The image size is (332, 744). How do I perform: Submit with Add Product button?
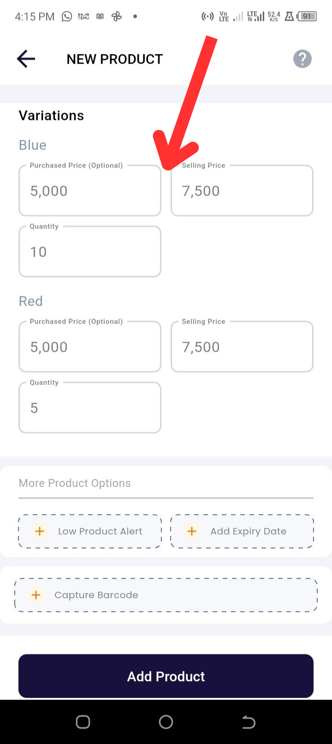tap(166, 676)
